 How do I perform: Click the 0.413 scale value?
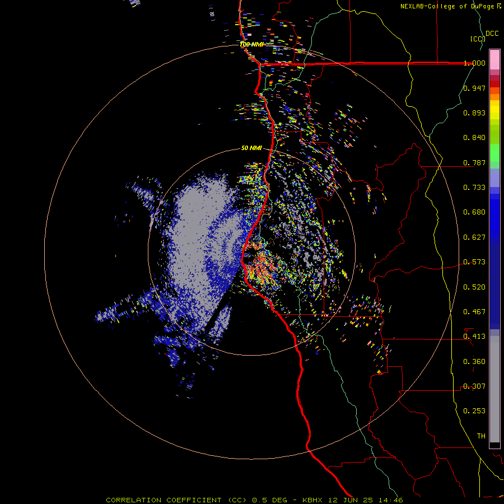pos(474,337)
